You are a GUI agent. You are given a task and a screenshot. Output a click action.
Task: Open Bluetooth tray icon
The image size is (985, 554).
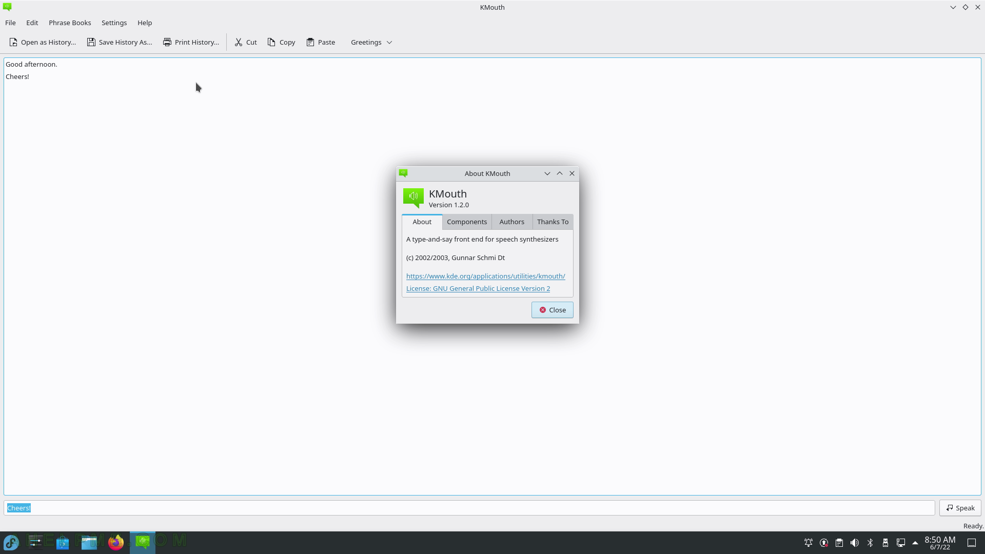click(x=870, y=543)
